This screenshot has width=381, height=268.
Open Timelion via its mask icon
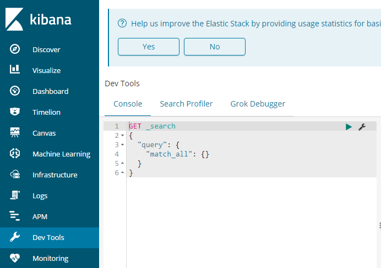tap(15, 112)
